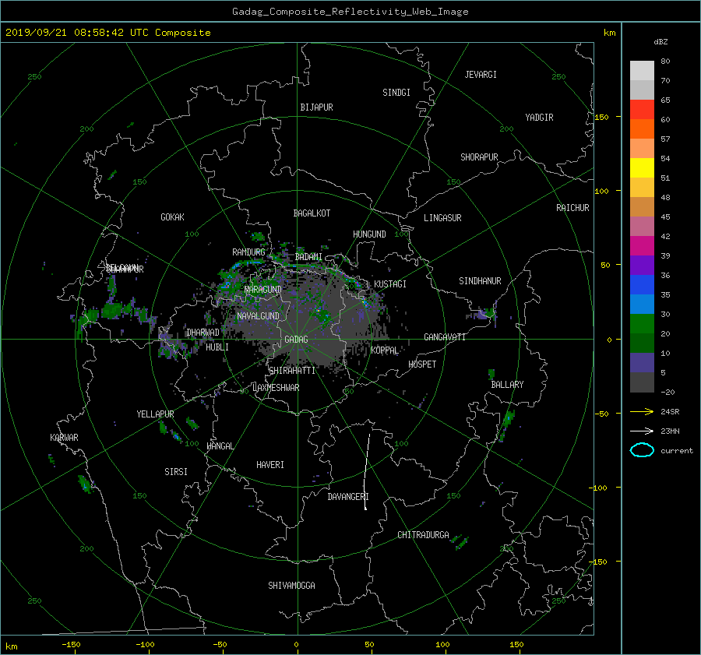Select the bright yellow 51 dBZ swatch
The image size is (701, 655).
(642, 168)
